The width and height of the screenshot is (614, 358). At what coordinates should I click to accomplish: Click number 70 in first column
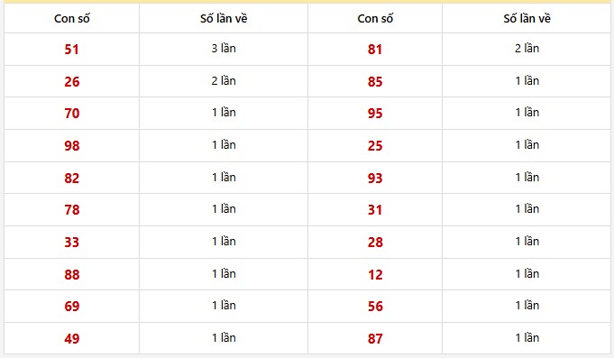coord(71,114)
